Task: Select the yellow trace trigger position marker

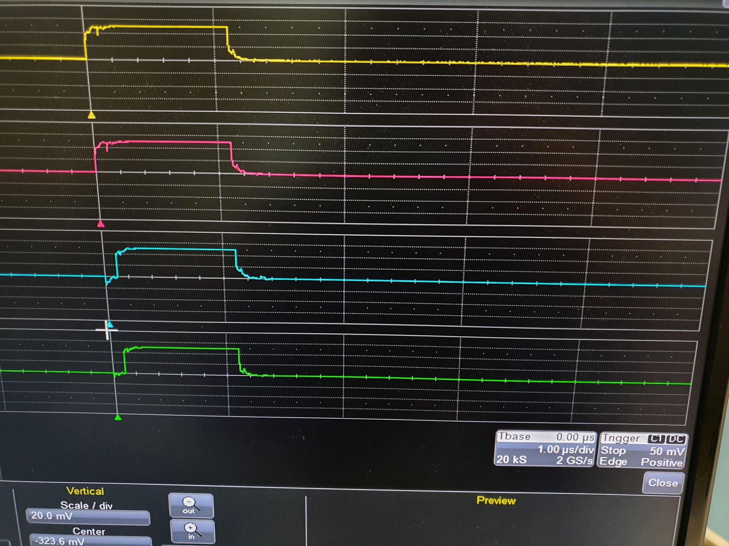Action: point(91,115)
